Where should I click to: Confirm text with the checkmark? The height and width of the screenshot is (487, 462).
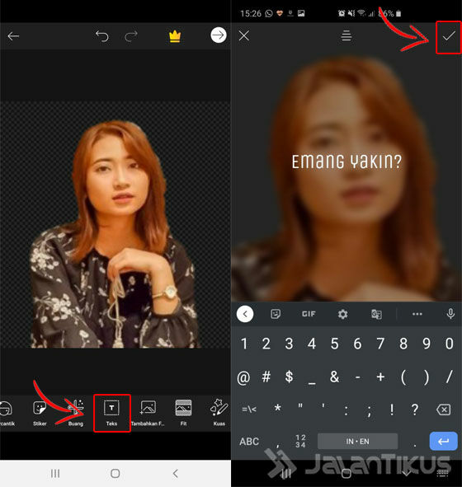449,36
